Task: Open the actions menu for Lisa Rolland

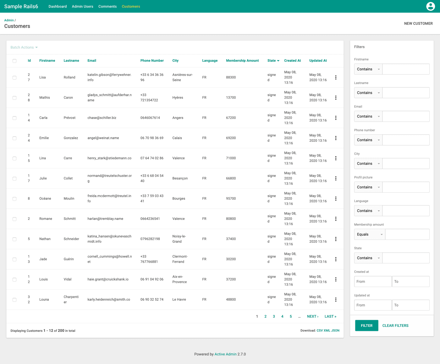Action: (336, 77)
